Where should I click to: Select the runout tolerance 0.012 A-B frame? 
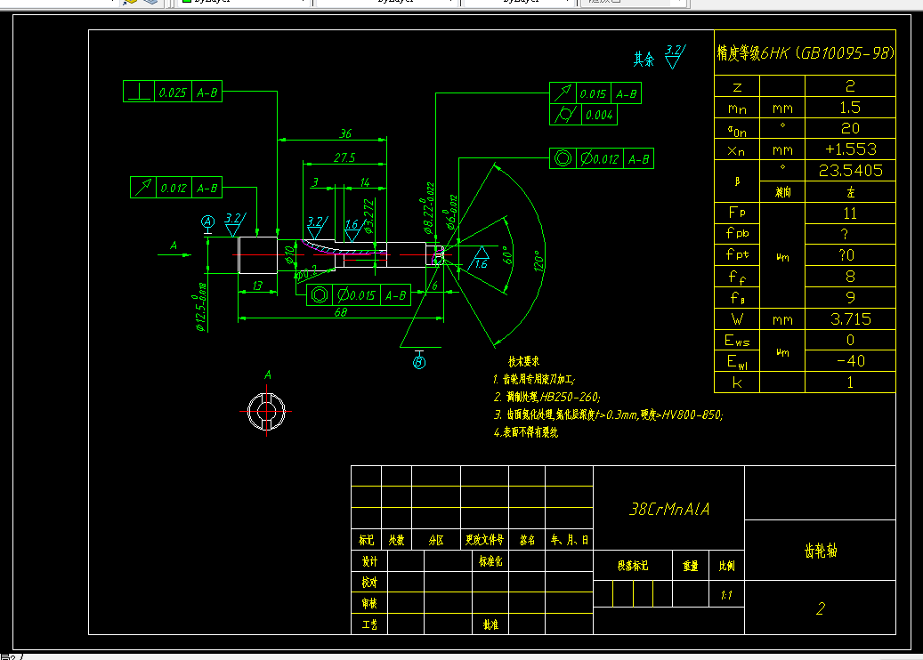coord(176,187)
